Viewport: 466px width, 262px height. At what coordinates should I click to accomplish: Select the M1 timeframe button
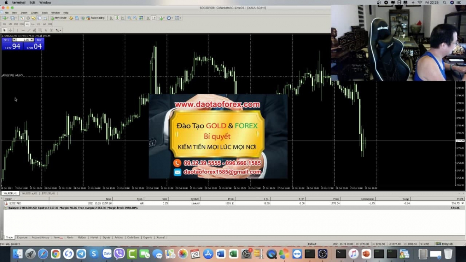pos(4,24)
